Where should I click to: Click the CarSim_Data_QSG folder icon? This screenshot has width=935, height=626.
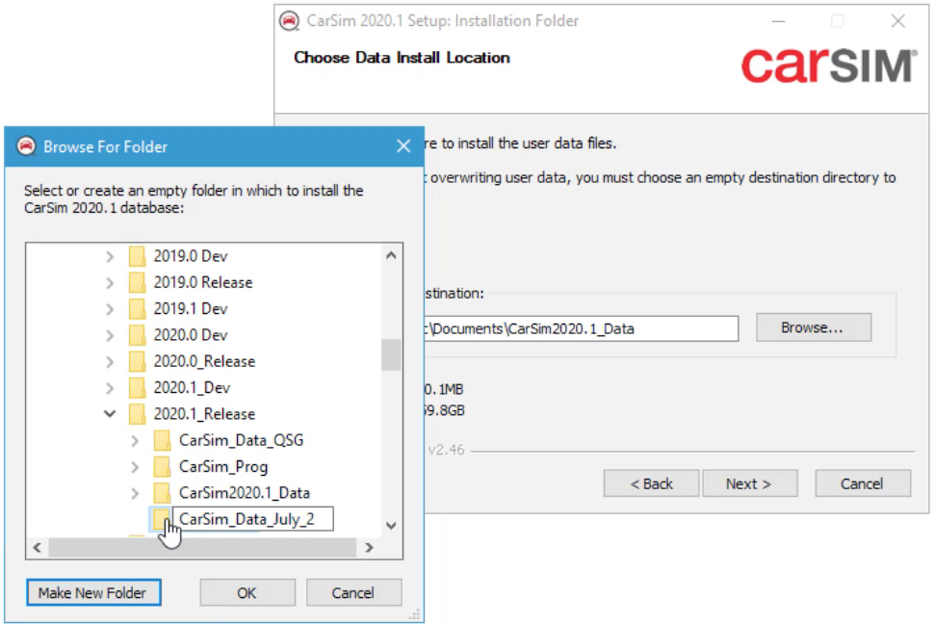point(162,440)
